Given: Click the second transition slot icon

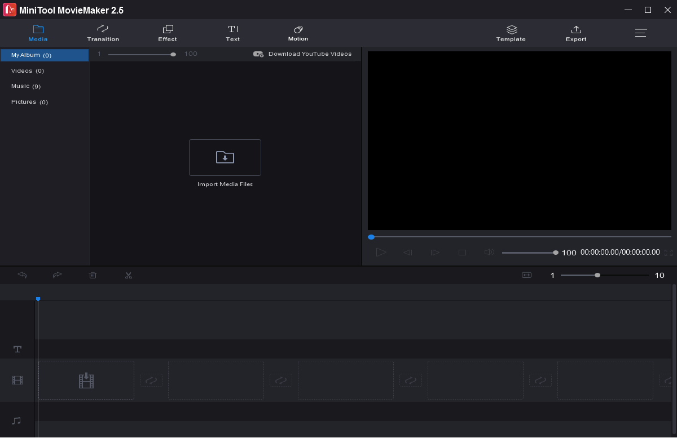Looking at the screenshot, I should [x=281, y=381].
